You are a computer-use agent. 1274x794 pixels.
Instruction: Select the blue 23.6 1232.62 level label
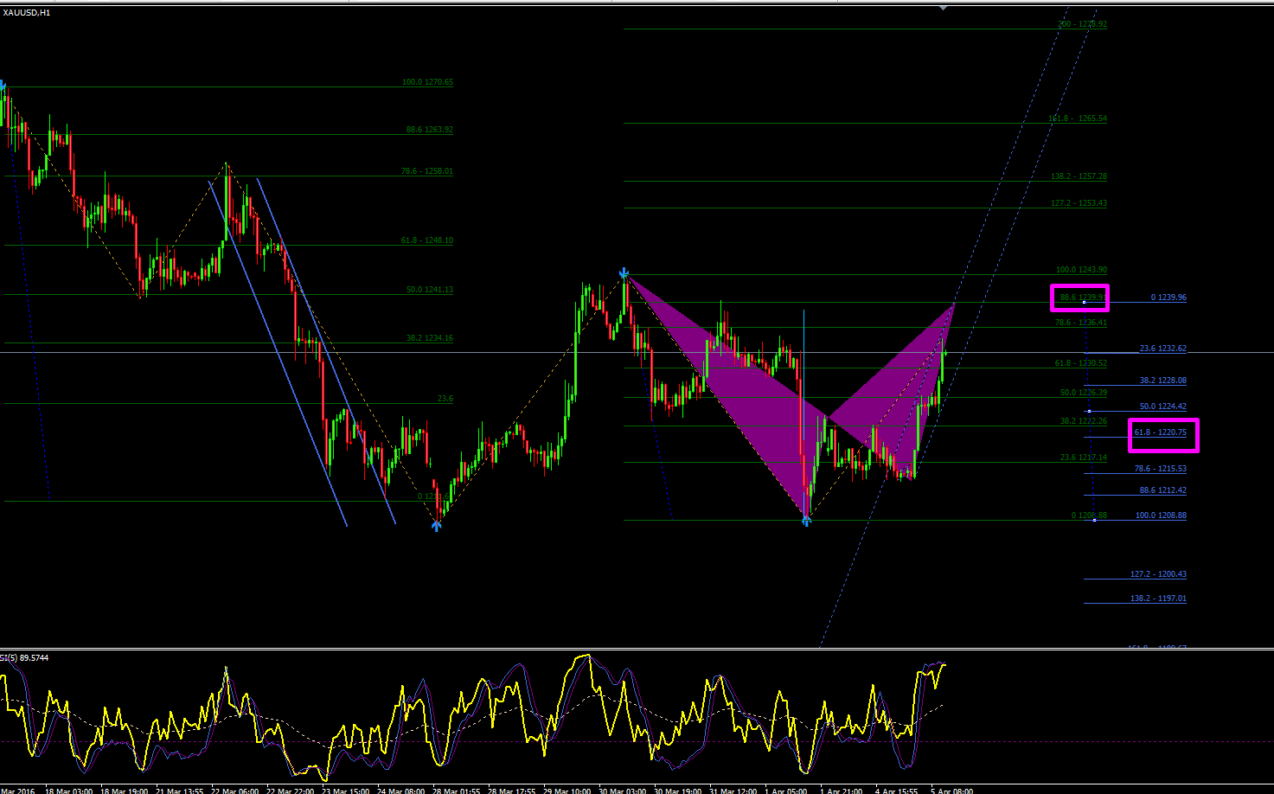point(1163,349)
